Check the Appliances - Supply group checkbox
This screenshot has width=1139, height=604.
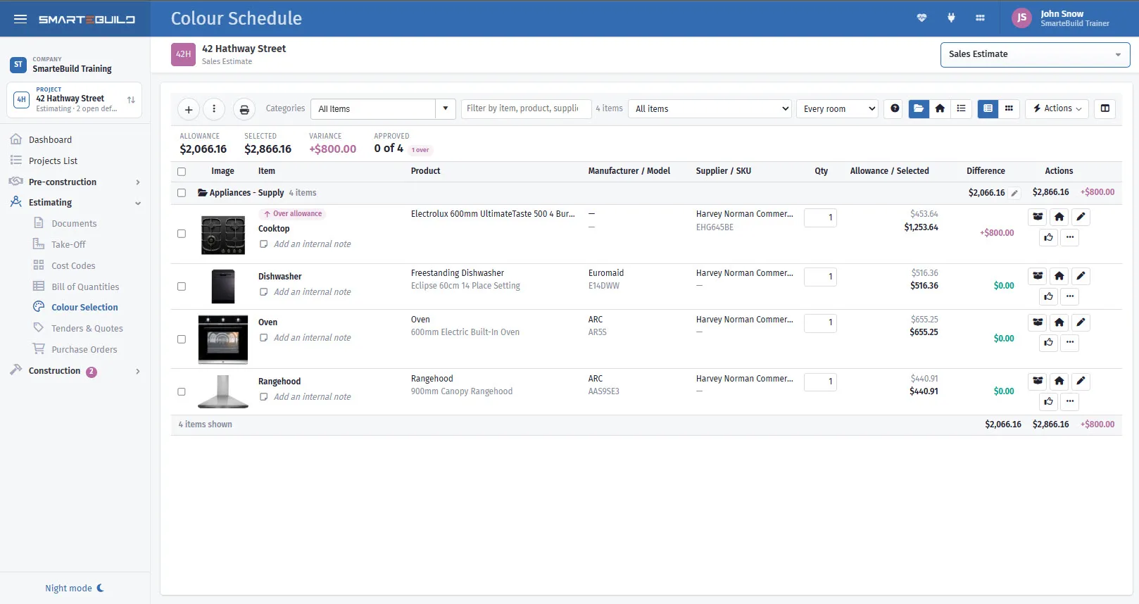[182, 193]
